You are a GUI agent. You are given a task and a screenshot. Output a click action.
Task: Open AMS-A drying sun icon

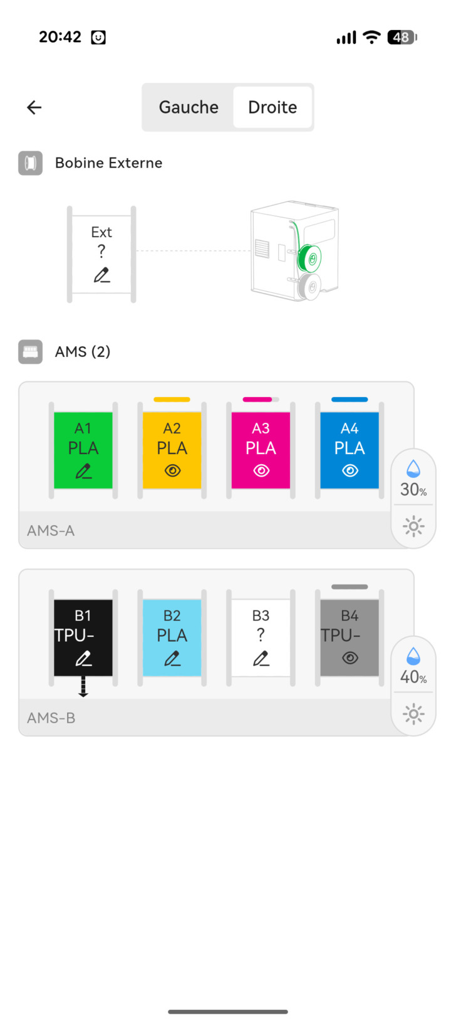click(x=413, y=526)
